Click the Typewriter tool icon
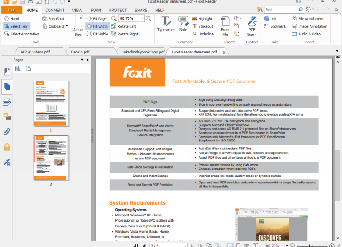The image size is (342, 247). tap(166, 21)
